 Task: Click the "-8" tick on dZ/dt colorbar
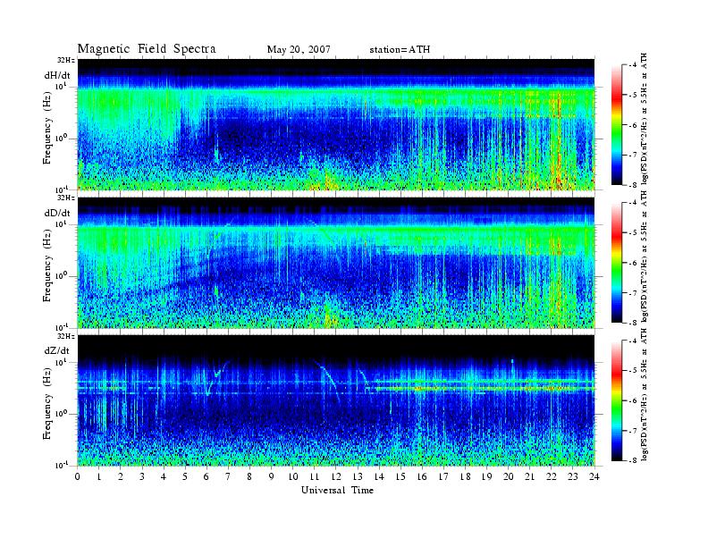pos(633,460)
